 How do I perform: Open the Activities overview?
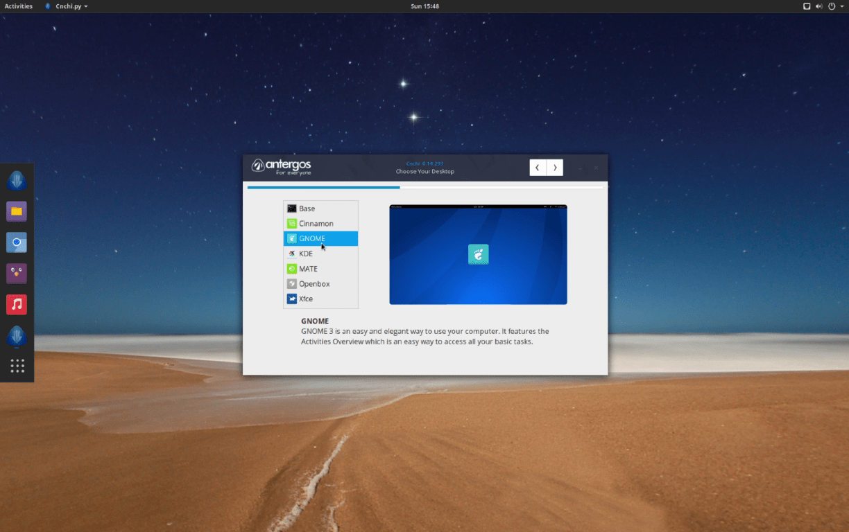click(17, 6)
